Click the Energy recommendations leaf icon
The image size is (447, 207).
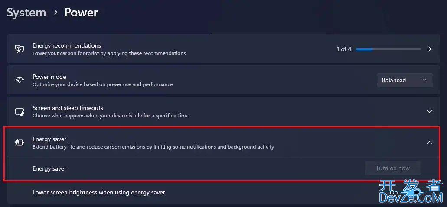[x=20, y=49]
